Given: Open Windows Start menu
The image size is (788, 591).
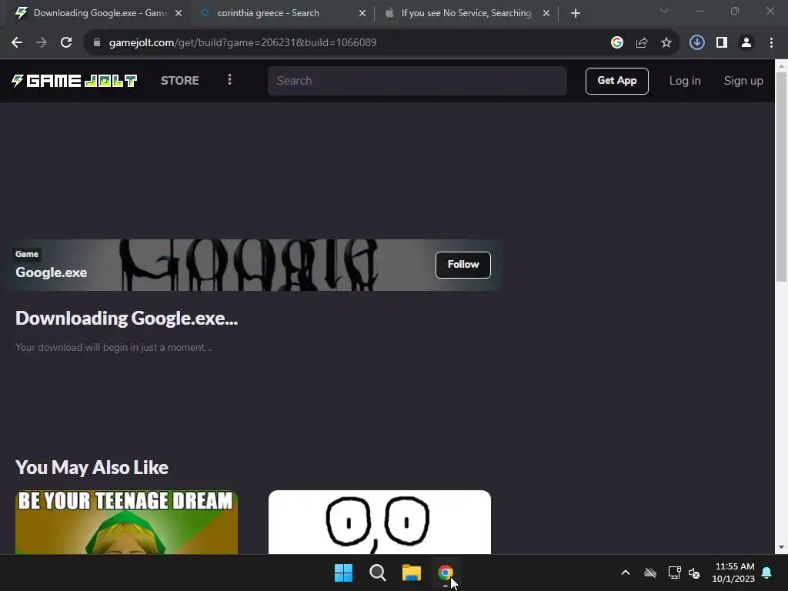Looking at the screenshot, I should pos(344,573).
